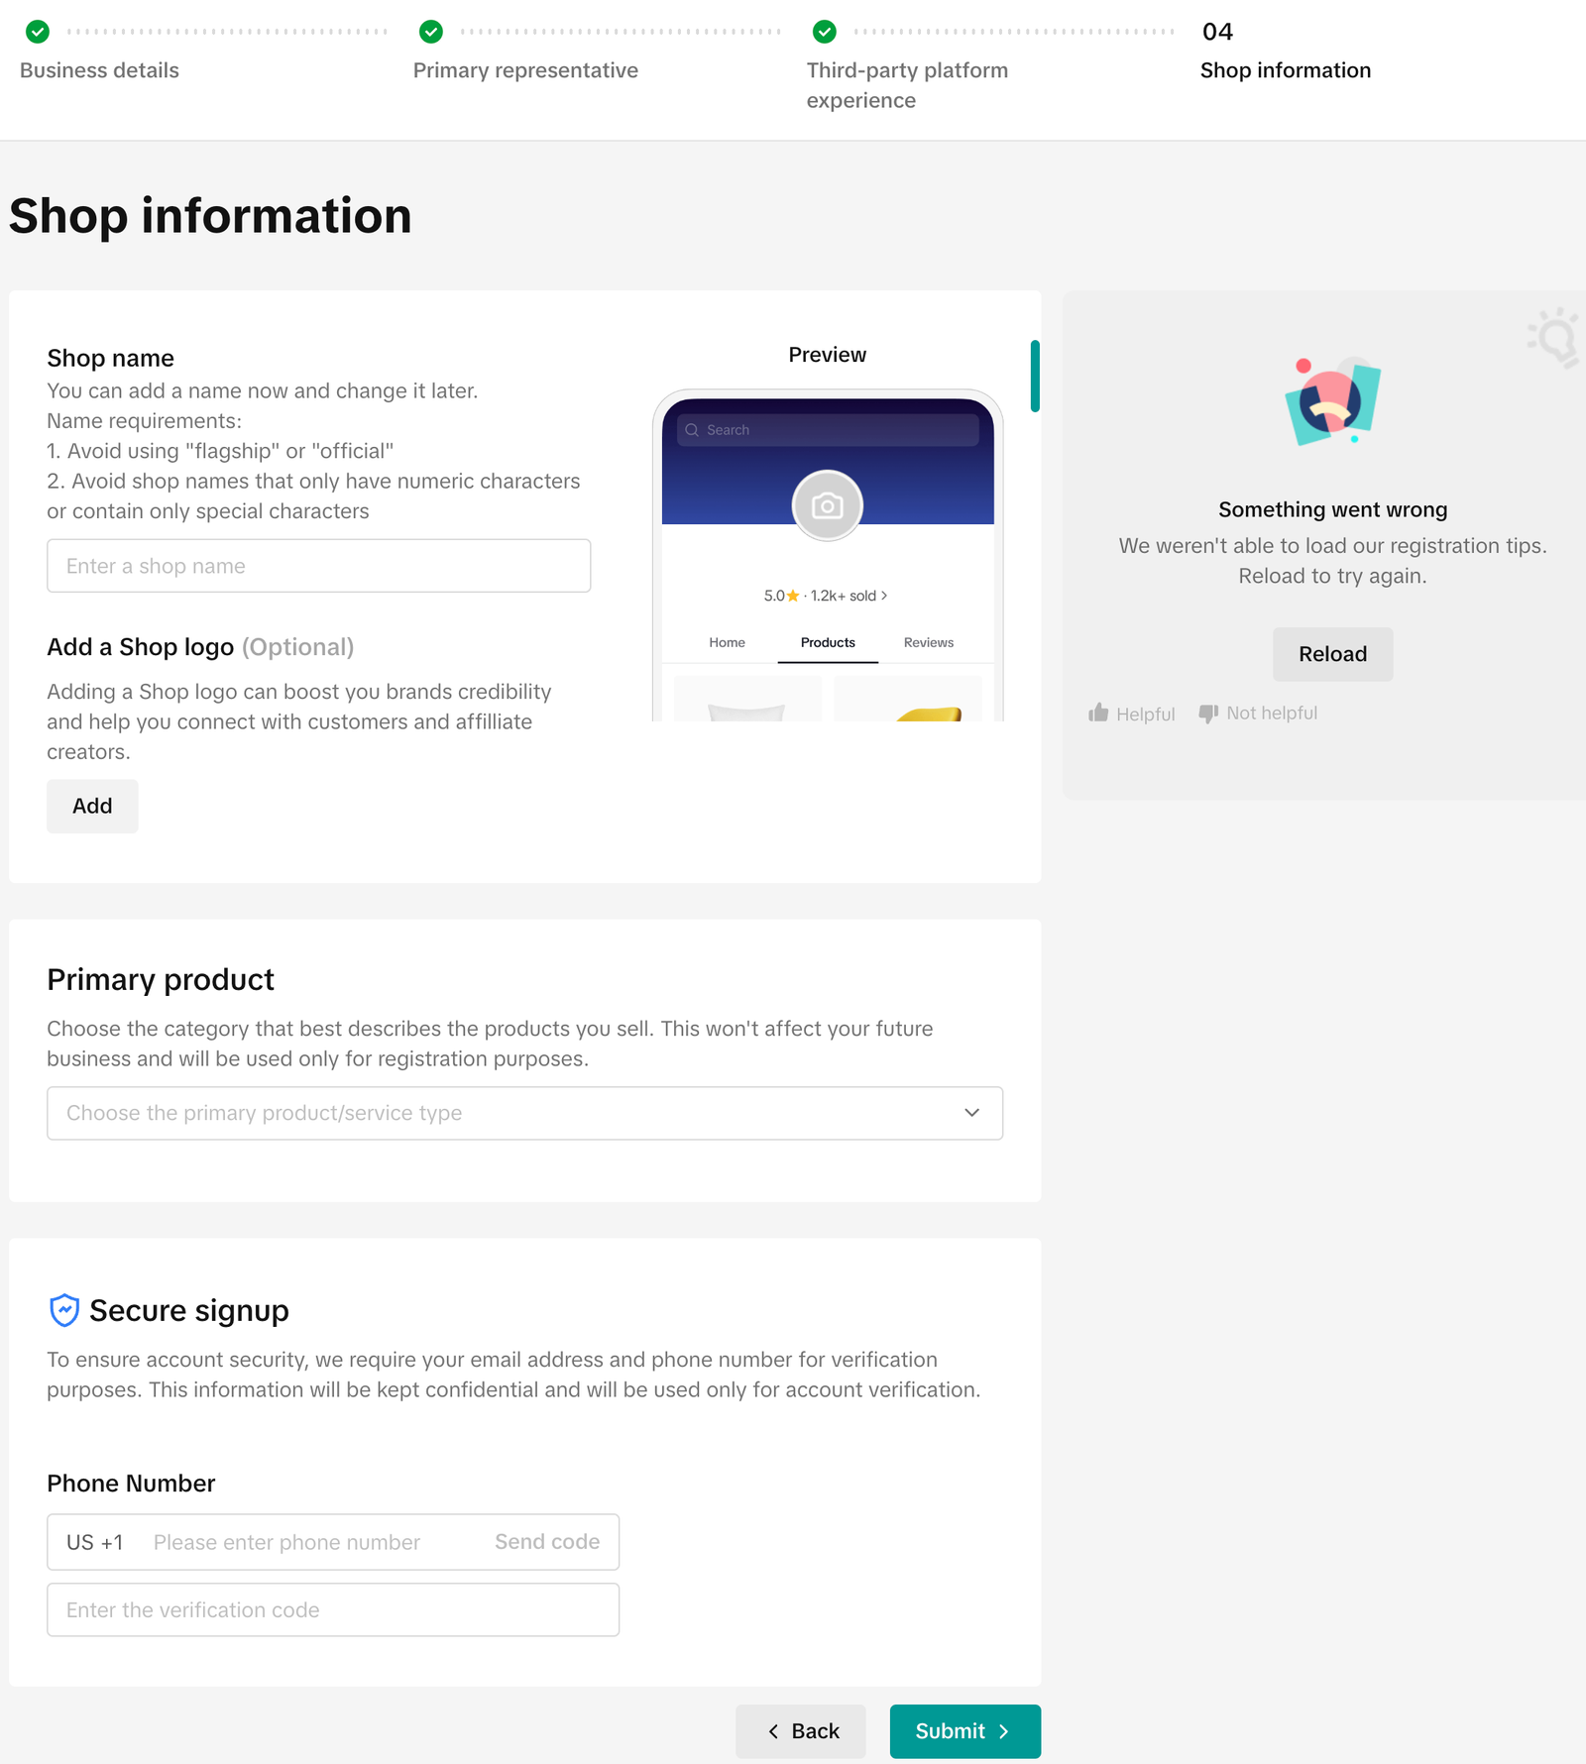Open the US +1 country code selector

(x=95, y=1542)
